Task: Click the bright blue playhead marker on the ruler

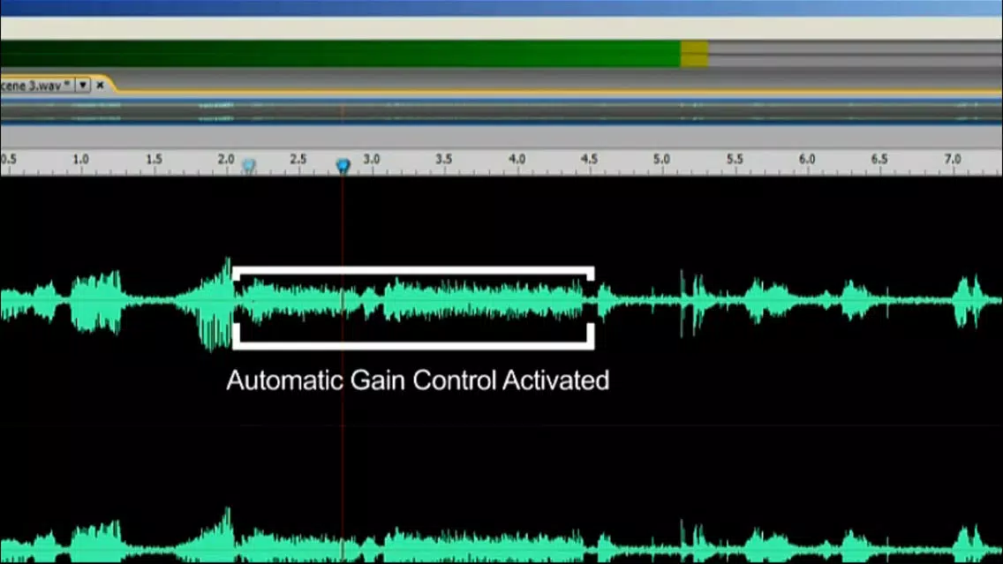Action: 343,166
